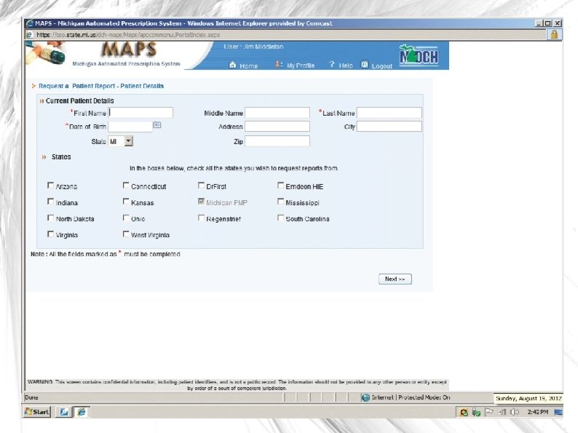Focus the City field

coord(389,127)
